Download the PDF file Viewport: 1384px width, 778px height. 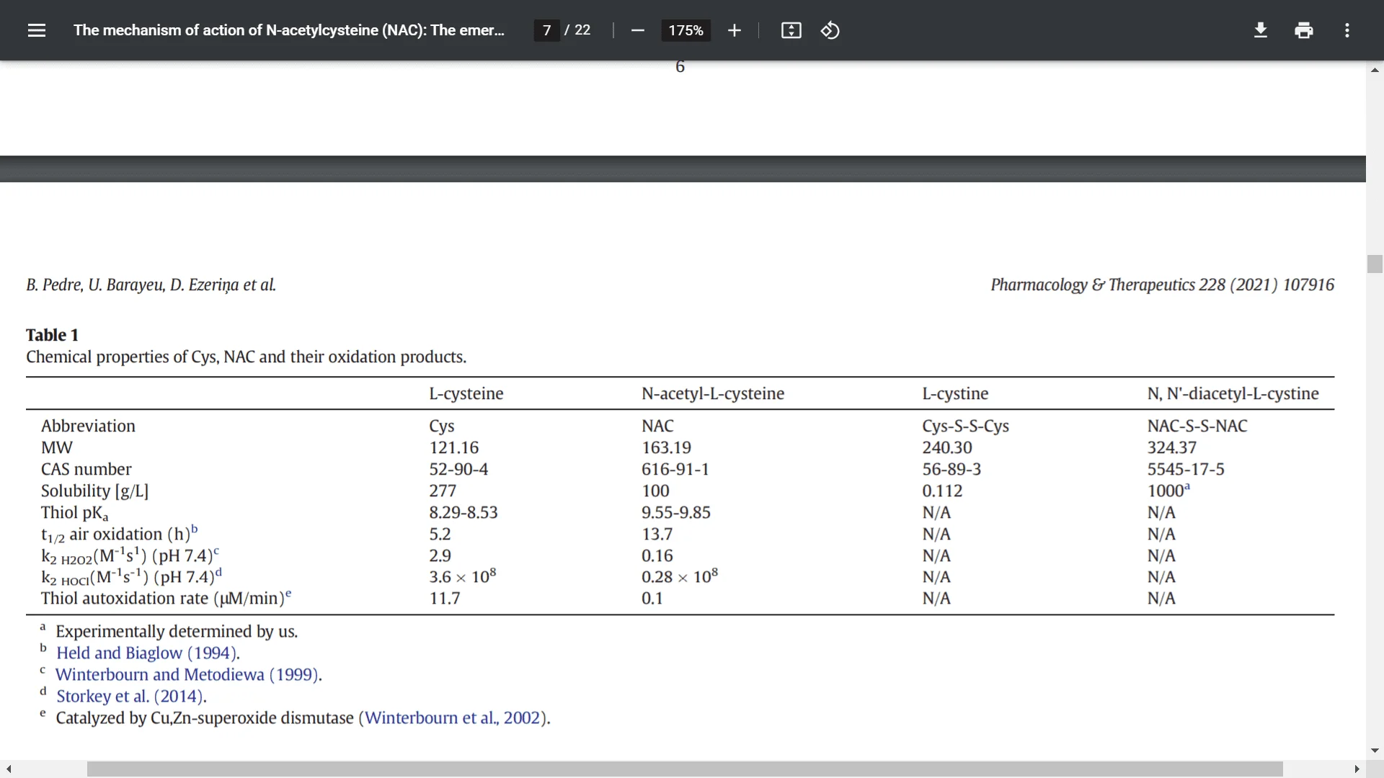(x=1260, y=30)
